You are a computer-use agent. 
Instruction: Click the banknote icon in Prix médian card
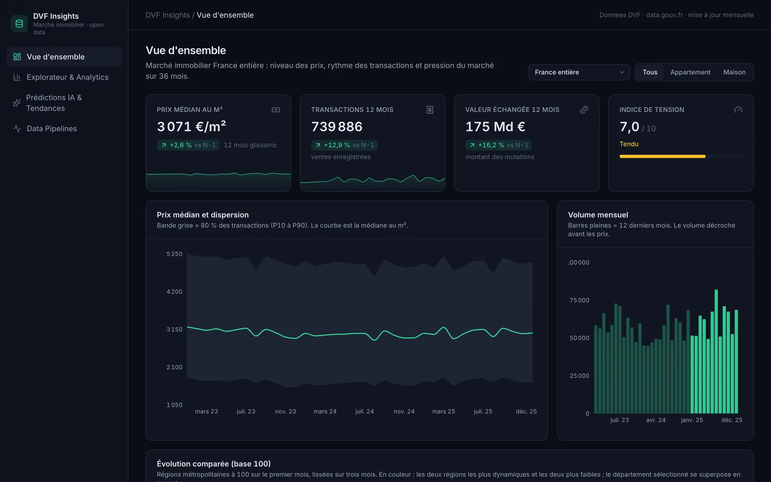point(276,110)
